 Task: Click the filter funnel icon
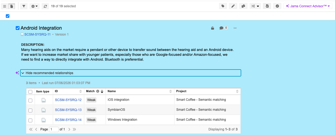point(24,6)
